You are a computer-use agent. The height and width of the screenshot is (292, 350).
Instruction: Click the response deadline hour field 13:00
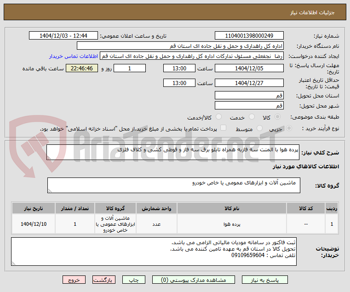(x=179, y=69)
